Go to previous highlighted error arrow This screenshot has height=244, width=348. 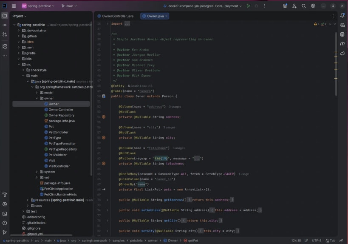pos(330,24)
